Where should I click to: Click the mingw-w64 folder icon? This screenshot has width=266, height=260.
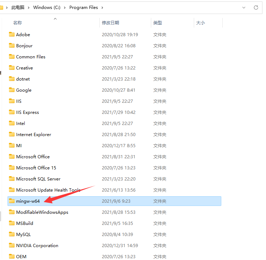[x=12, y=201]
